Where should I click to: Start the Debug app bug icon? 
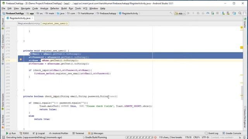pyautogui.click(x=198, y=13)
